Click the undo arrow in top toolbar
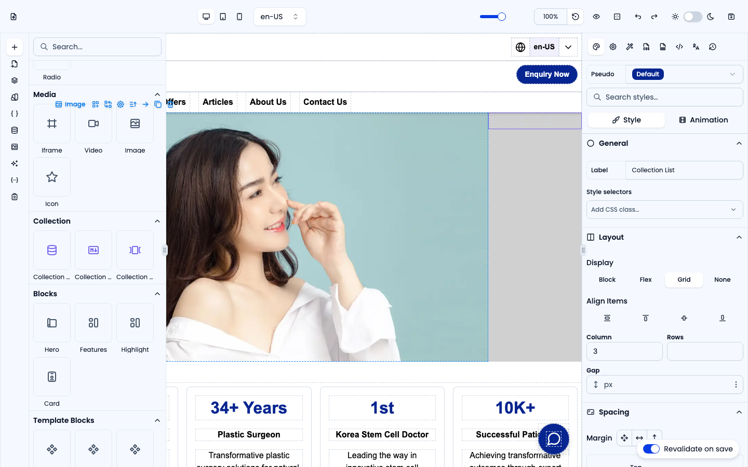Image resolution: width=748 pixels, height=467 pixels. [638, 17]
